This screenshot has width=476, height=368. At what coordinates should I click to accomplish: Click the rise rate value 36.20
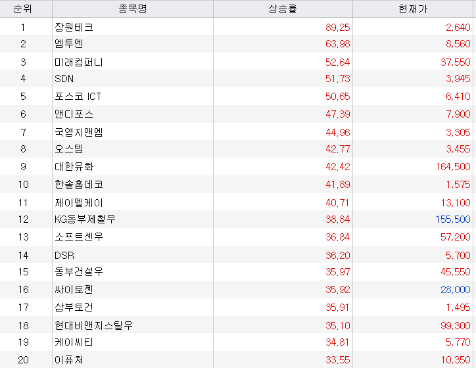(337, 255)
